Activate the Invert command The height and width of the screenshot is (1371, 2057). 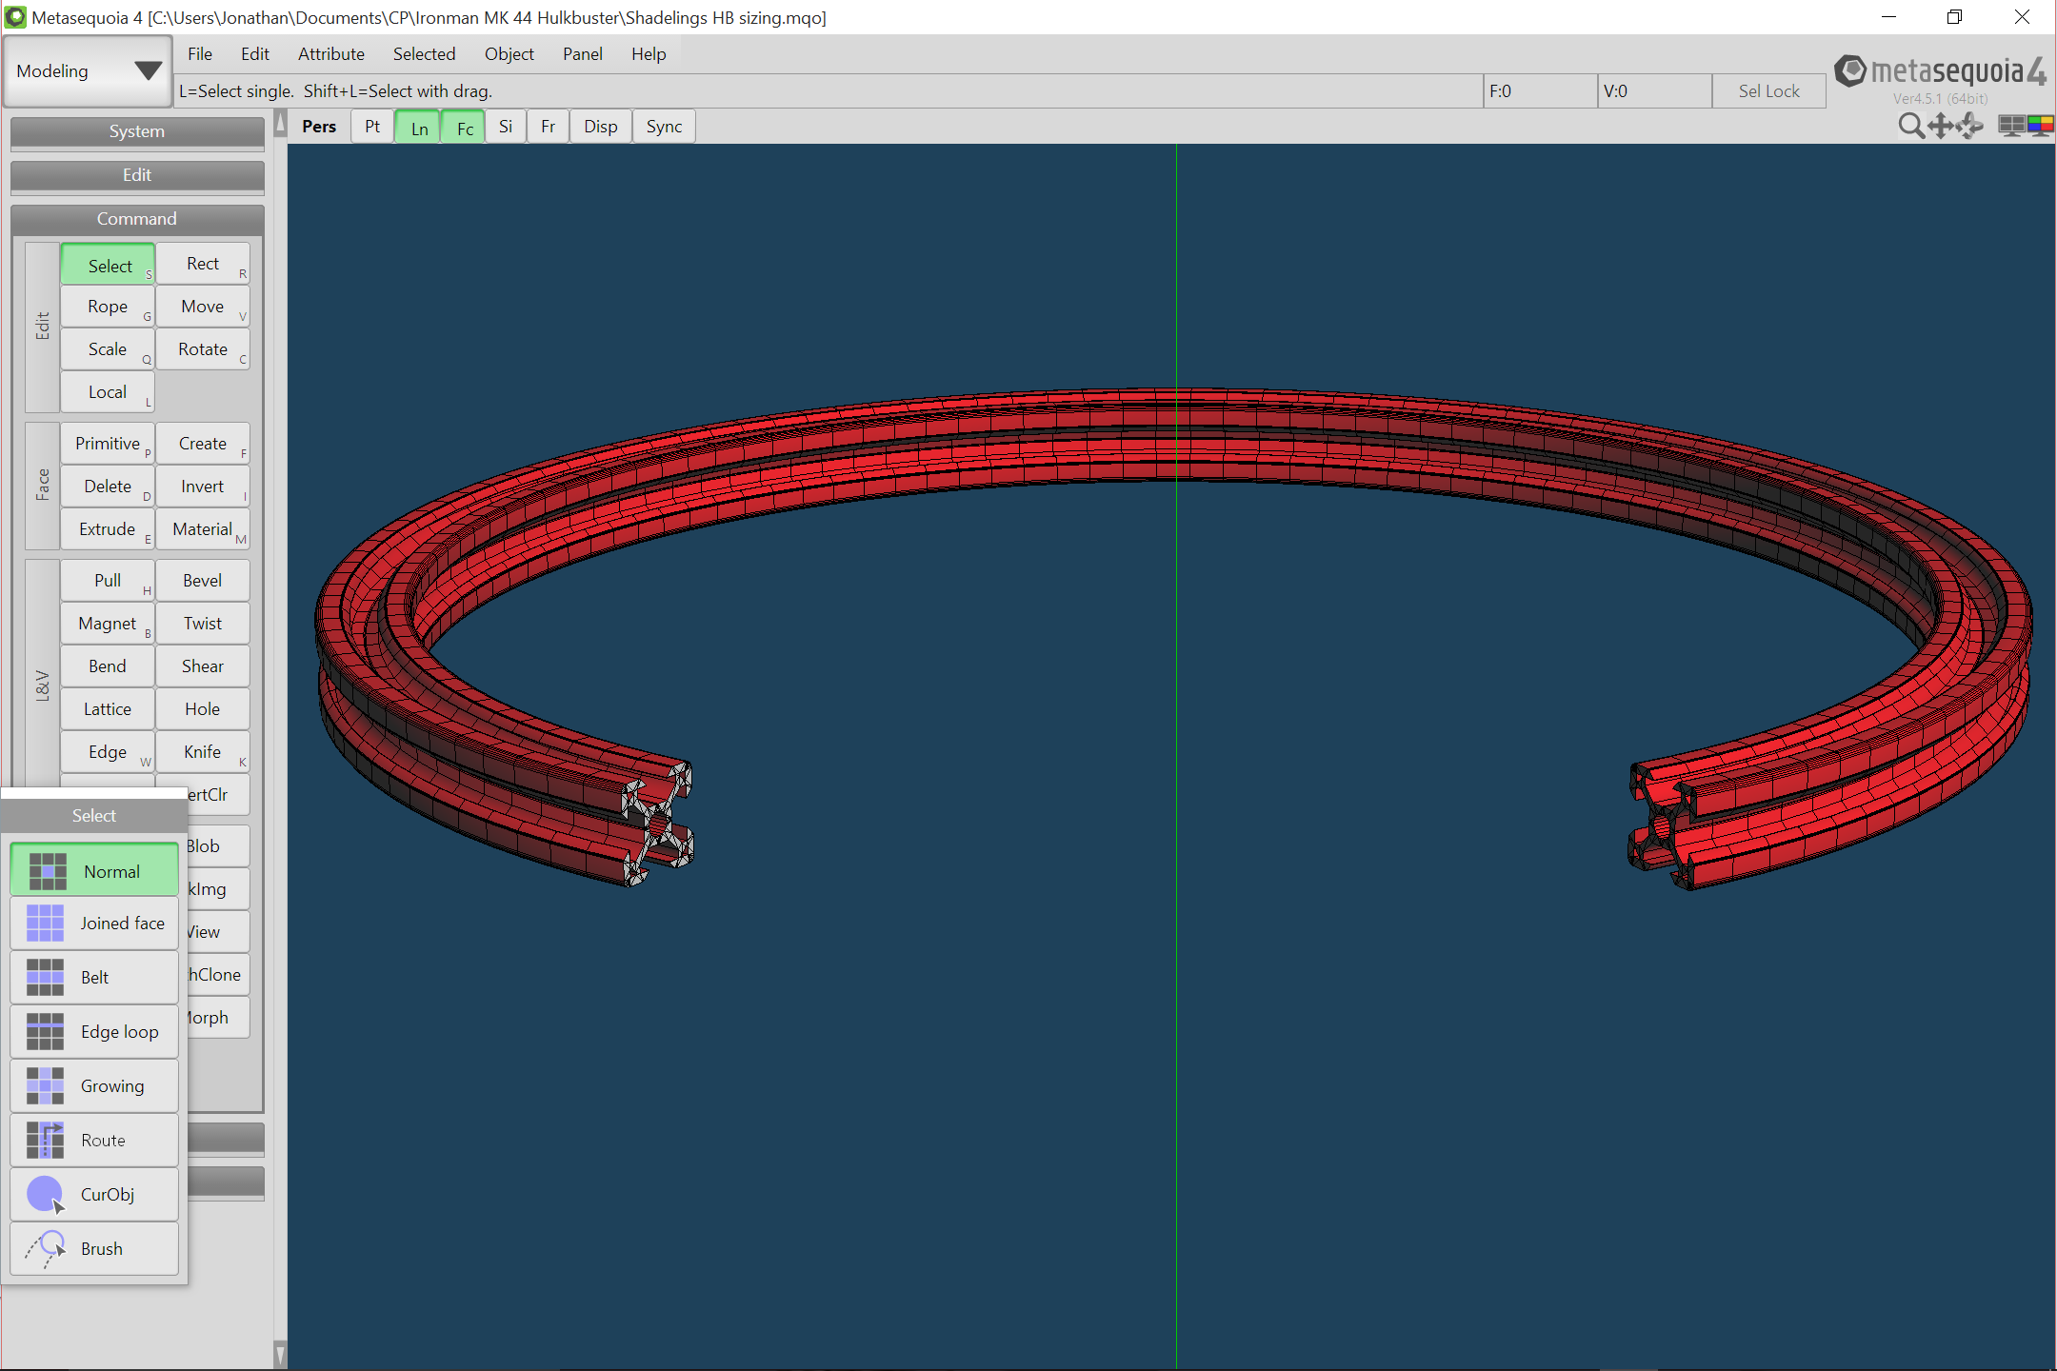tap(203, 487)
